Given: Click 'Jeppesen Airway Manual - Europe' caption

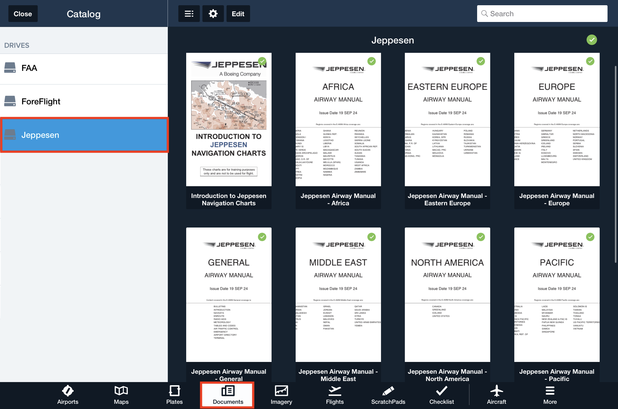Looking at the screenshot, I should [x=557, y=200].
